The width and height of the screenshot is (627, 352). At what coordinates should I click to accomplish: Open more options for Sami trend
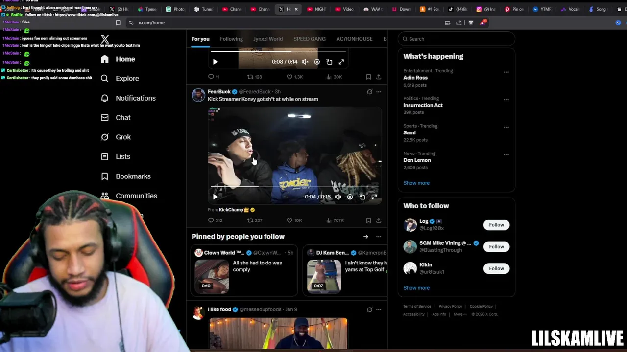click(506, 127)
